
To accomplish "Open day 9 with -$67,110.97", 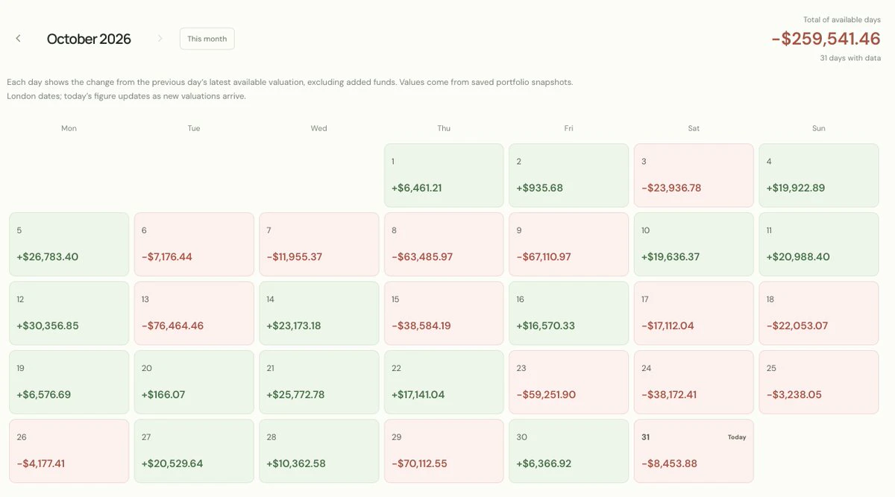I will [569, 244].
